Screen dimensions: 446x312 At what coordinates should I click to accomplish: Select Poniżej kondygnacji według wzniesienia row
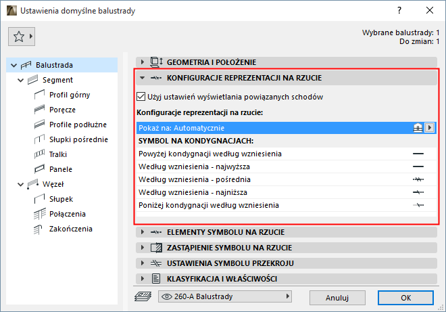coord(286,205)
